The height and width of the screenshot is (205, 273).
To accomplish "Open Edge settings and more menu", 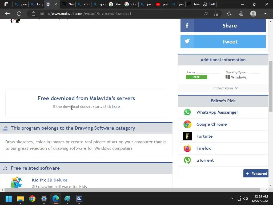I will coord(265,14).
